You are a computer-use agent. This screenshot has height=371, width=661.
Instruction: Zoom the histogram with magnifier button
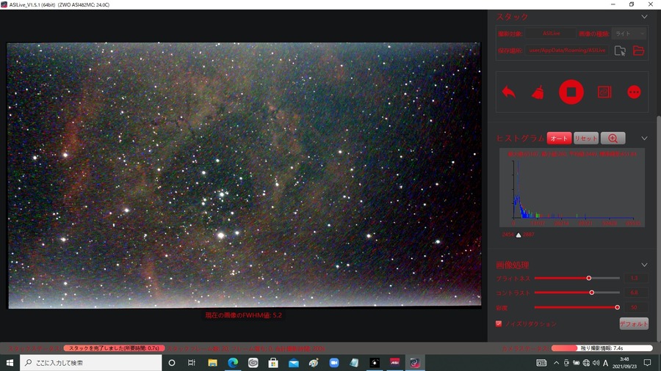click(x=613, y=138)
